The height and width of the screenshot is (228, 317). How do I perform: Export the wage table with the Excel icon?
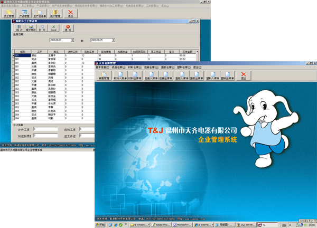(54, 30)
